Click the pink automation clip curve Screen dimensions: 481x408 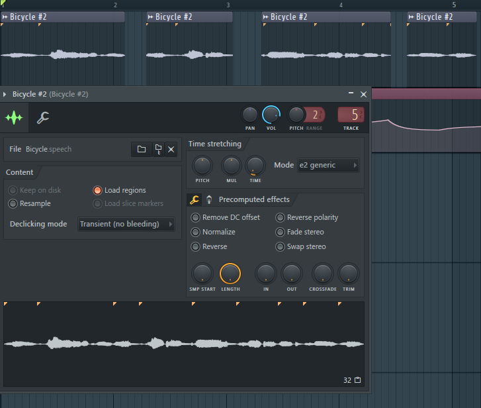point(426,127)
